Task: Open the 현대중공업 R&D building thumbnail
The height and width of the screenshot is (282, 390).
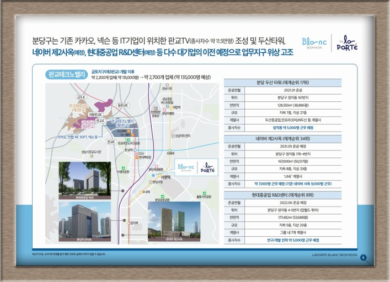Action: tap(85, 181)
